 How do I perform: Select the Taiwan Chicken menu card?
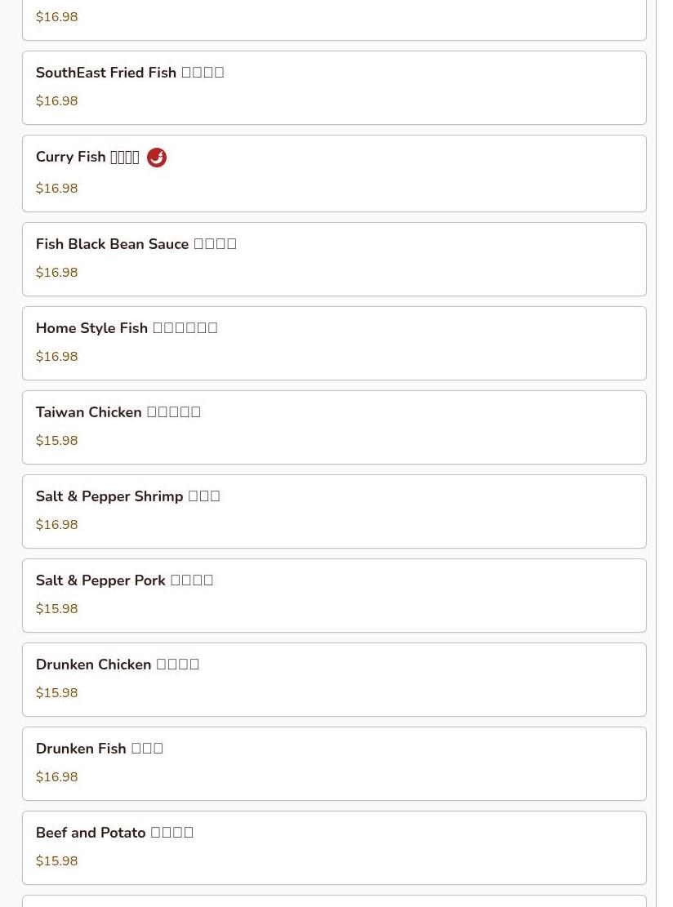point(334,428)
